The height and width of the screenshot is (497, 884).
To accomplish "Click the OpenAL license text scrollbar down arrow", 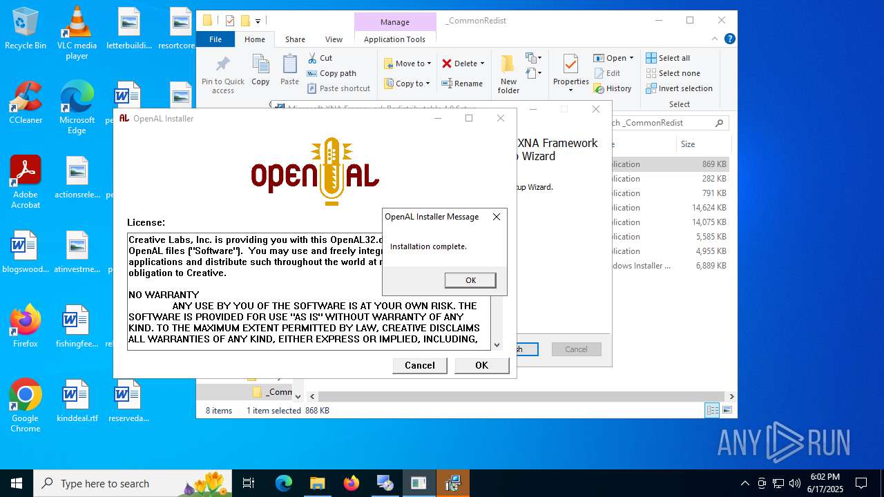I will click(497, 344).
